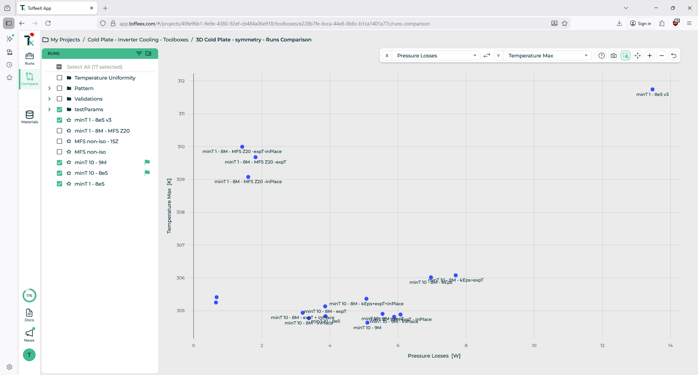Select the ToffeeX App browser tab

57,8
